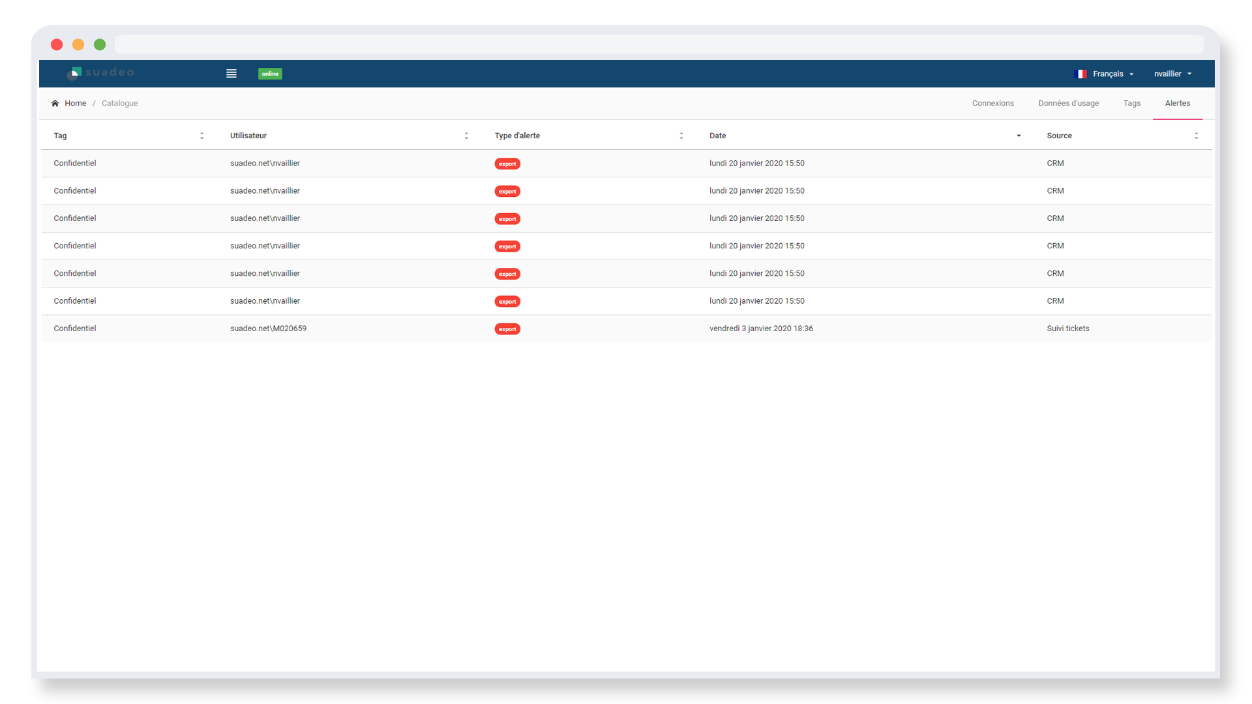Click the green window maximize button
Image resolution: width=1252 pixels, height=704 pixels.
click(100, 44)
